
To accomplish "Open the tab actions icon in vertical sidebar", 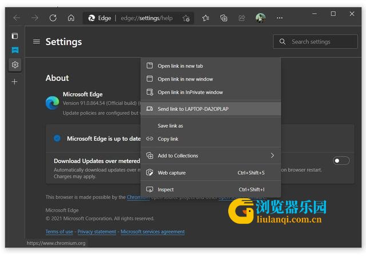I will [15, 35].
